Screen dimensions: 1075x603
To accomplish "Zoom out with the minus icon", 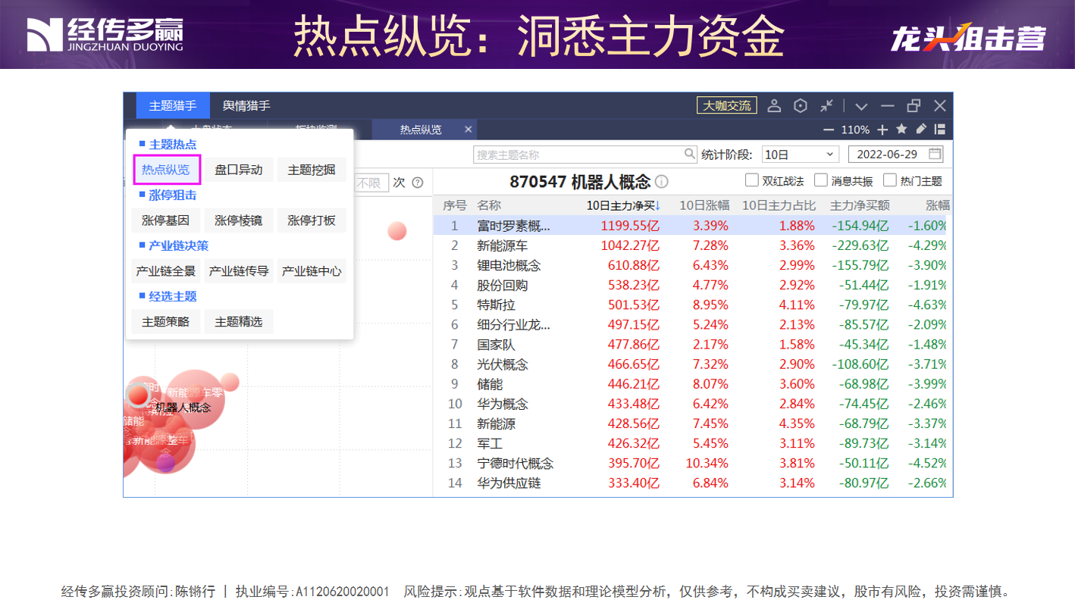I will click(829, 130).
